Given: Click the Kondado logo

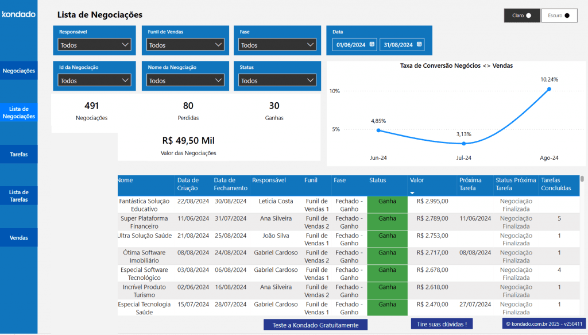Looking at the screenshot, I should click(x=19, y=14).
